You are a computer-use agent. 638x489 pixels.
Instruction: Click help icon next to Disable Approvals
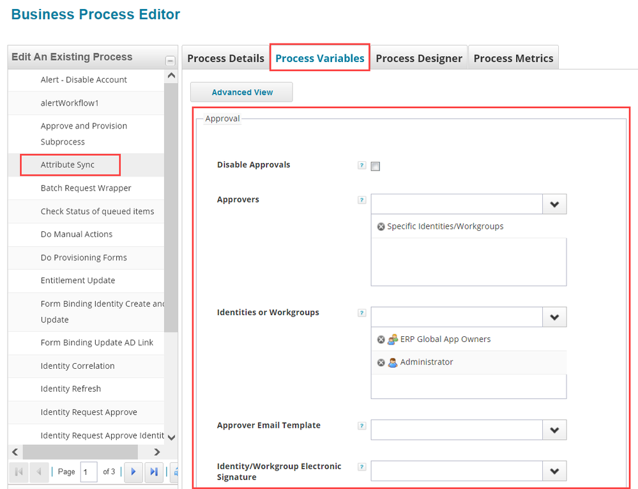(x=362, y=166)
